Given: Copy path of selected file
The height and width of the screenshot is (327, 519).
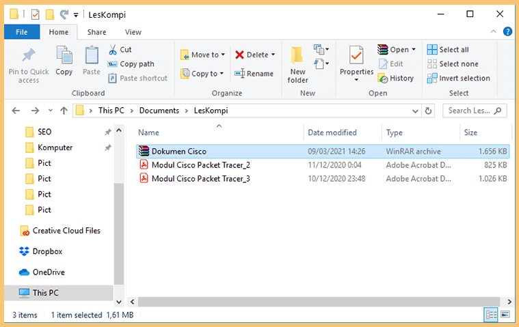Looking at the screenshot, I should tap(131, 63).
